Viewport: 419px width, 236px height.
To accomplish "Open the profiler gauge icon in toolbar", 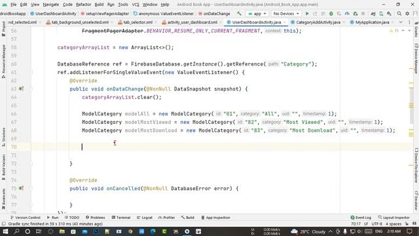I will tap(347, 13).
